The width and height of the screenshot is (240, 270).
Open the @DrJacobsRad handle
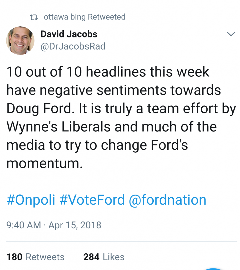(73, 46)
